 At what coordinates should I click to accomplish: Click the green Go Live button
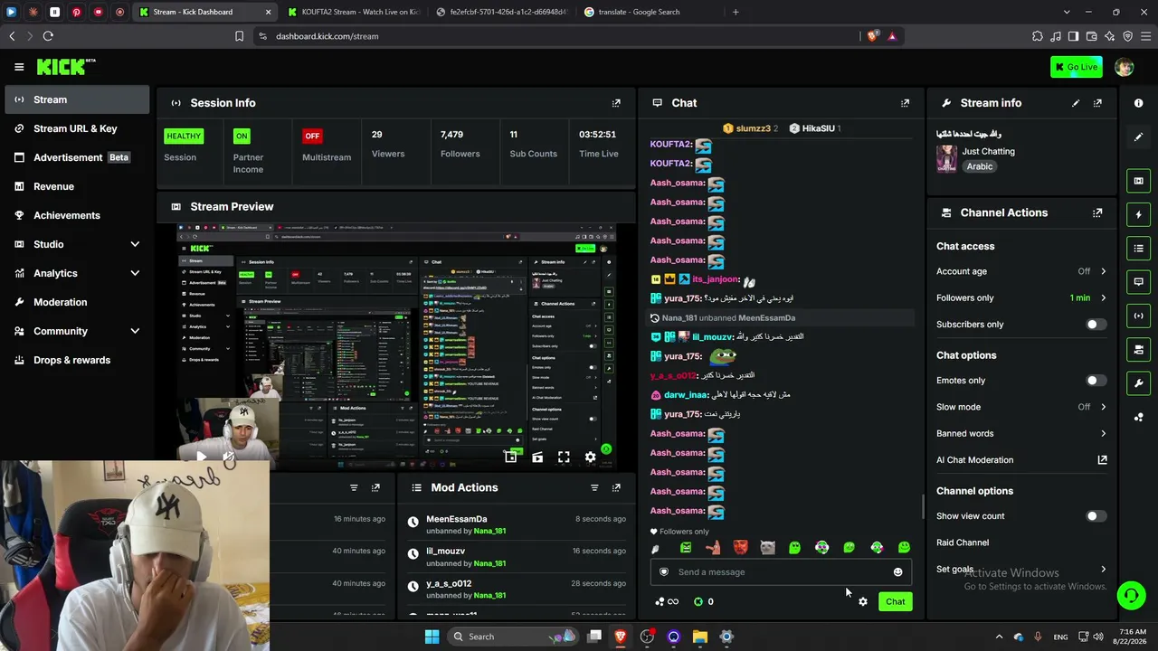pos(1076,67)
